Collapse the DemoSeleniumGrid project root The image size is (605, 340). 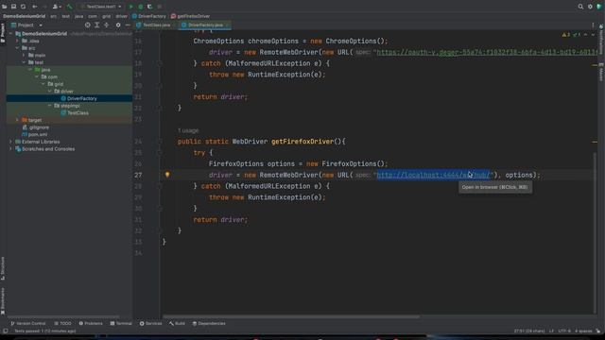tap(10, 34)
